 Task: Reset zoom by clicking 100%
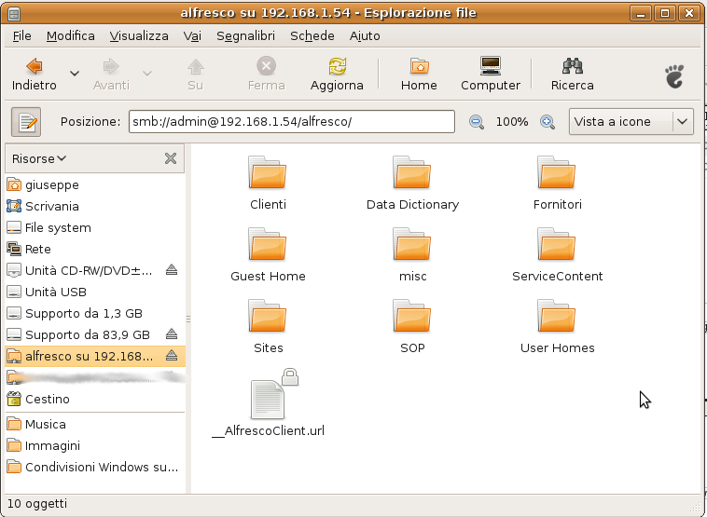[x=512, y=122]
